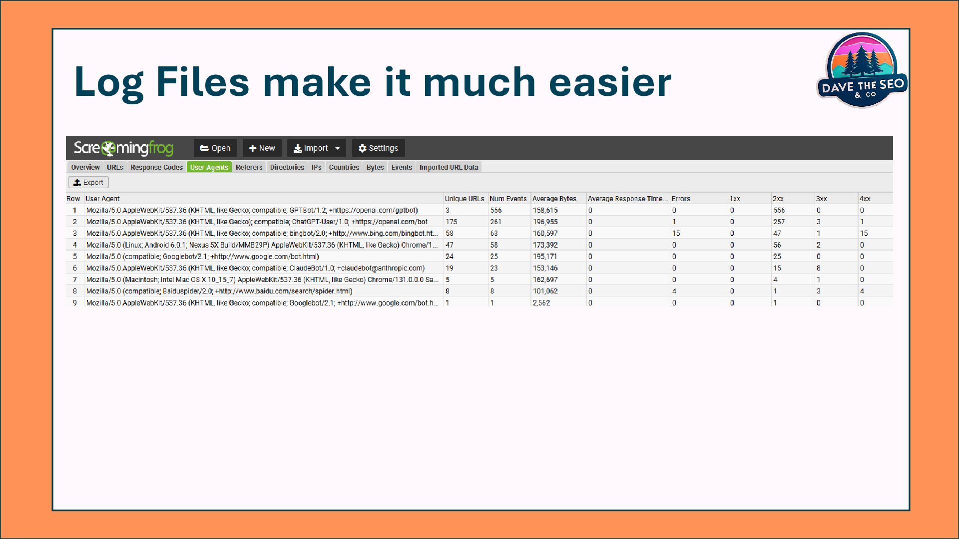
Task: Click the Dave the SEO logo
Action: pos(862,70)
